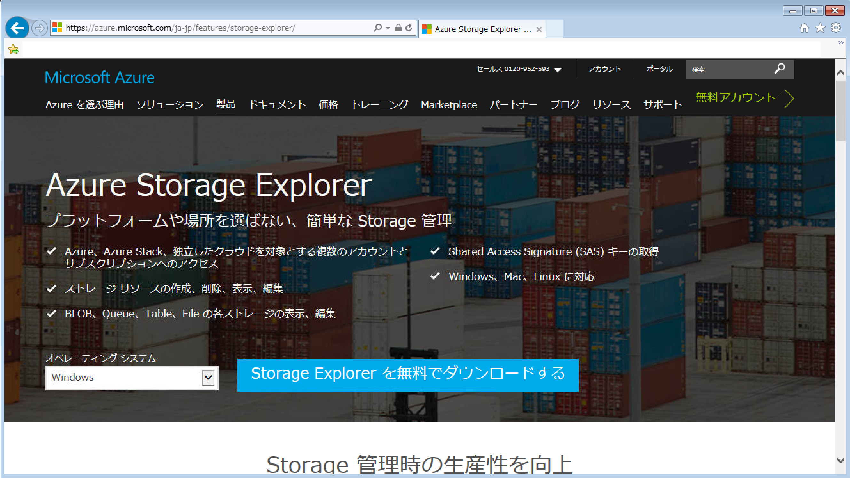This screenshot has height=478, width=850.
Task: Click inside the 検索 search input field
Action: 726,69
